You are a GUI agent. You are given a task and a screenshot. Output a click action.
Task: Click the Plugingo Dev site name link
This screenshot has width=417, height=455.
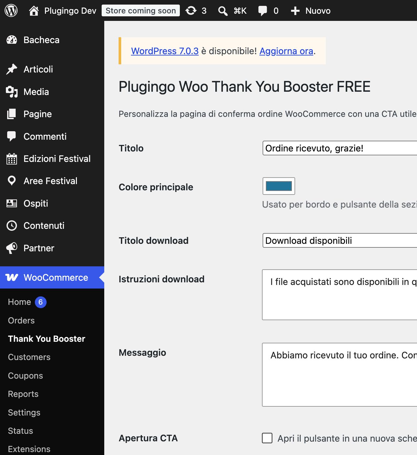pos(70,11)
